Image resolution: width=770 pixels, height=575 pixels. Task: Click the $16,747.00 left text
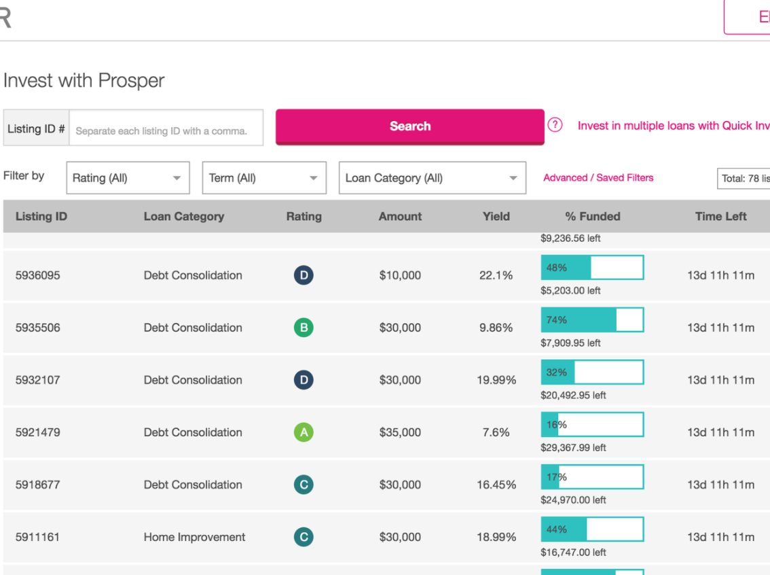tap(573, 553)
